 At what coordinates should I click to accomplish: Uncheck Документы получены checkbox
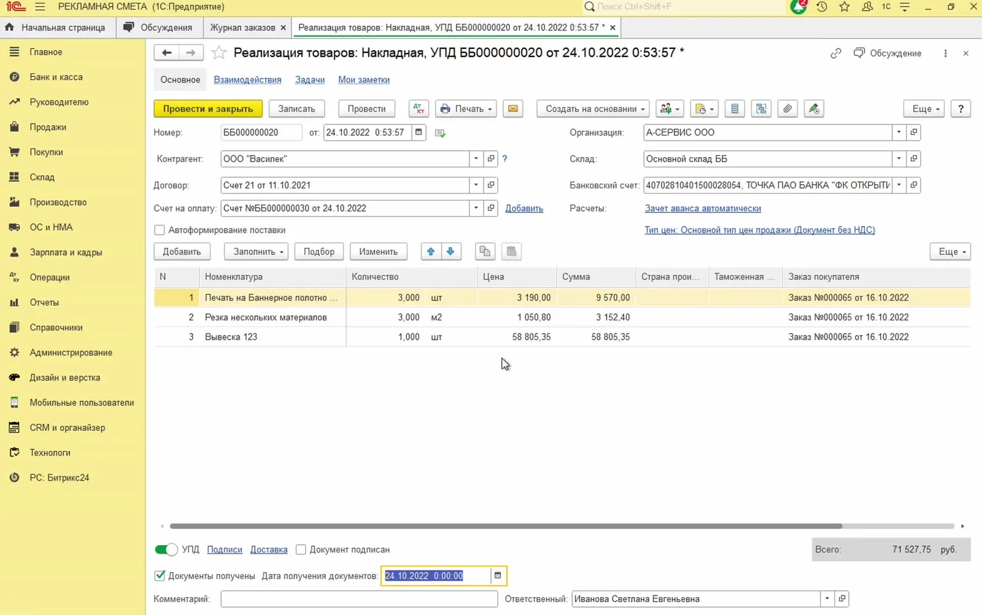click(x=160, y=576)
